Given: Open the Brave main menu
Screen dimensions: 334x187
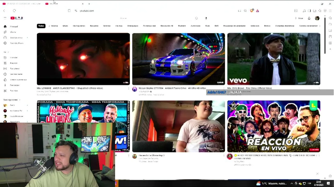Looking at the screenshot, I should [330, 11].
